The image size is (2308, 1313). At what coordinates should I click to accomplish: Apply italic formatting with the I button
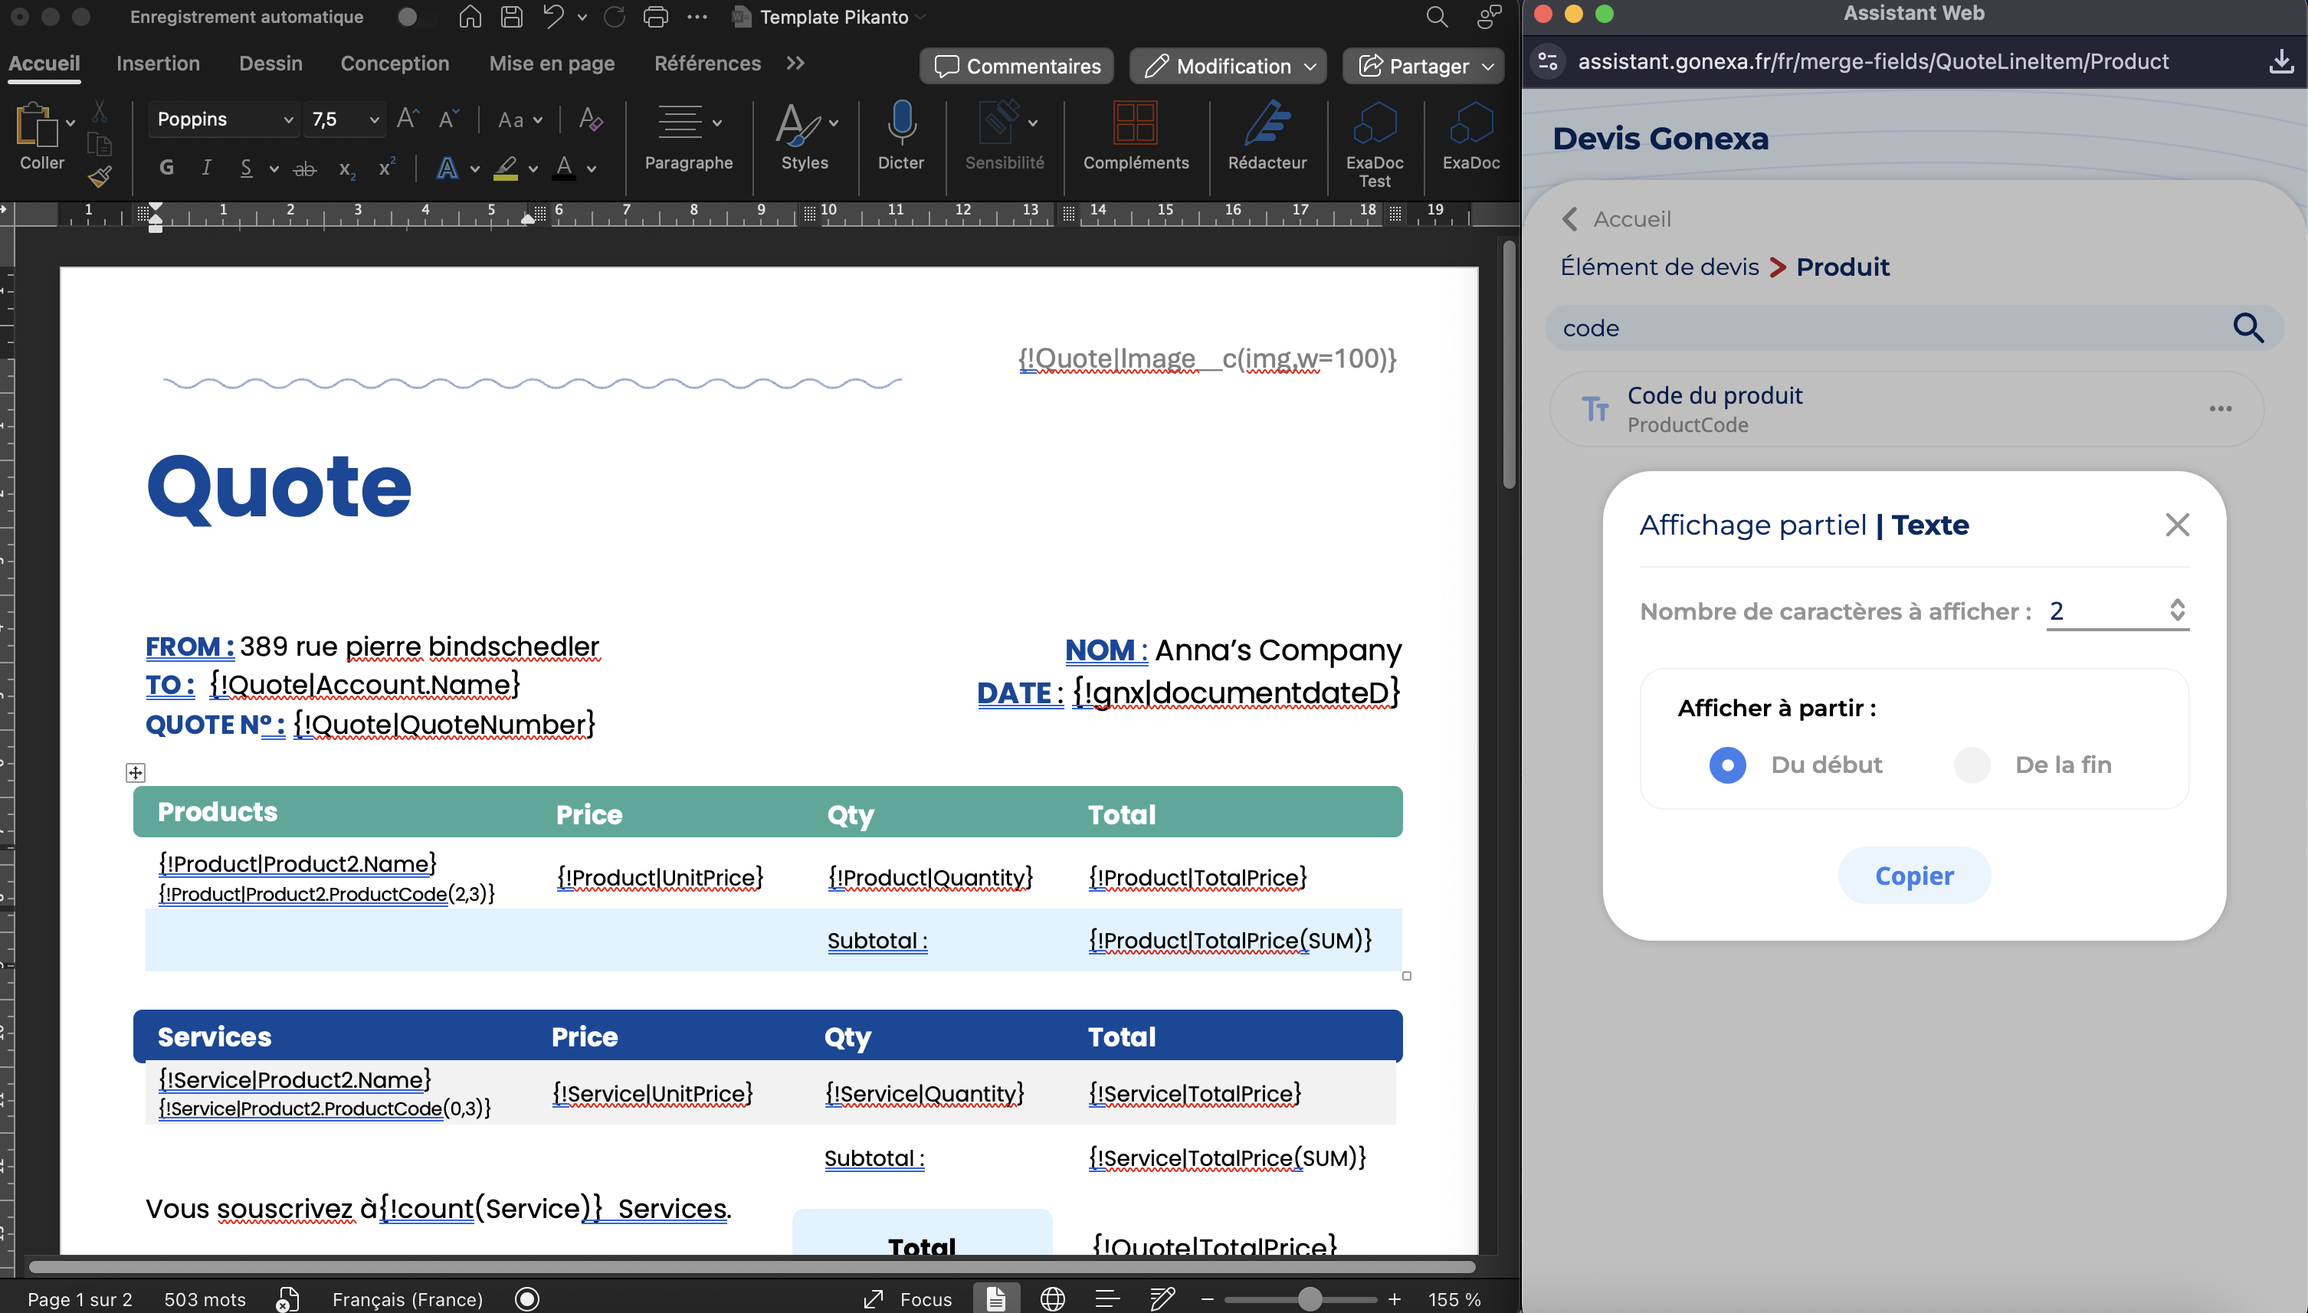click(207, 168)
